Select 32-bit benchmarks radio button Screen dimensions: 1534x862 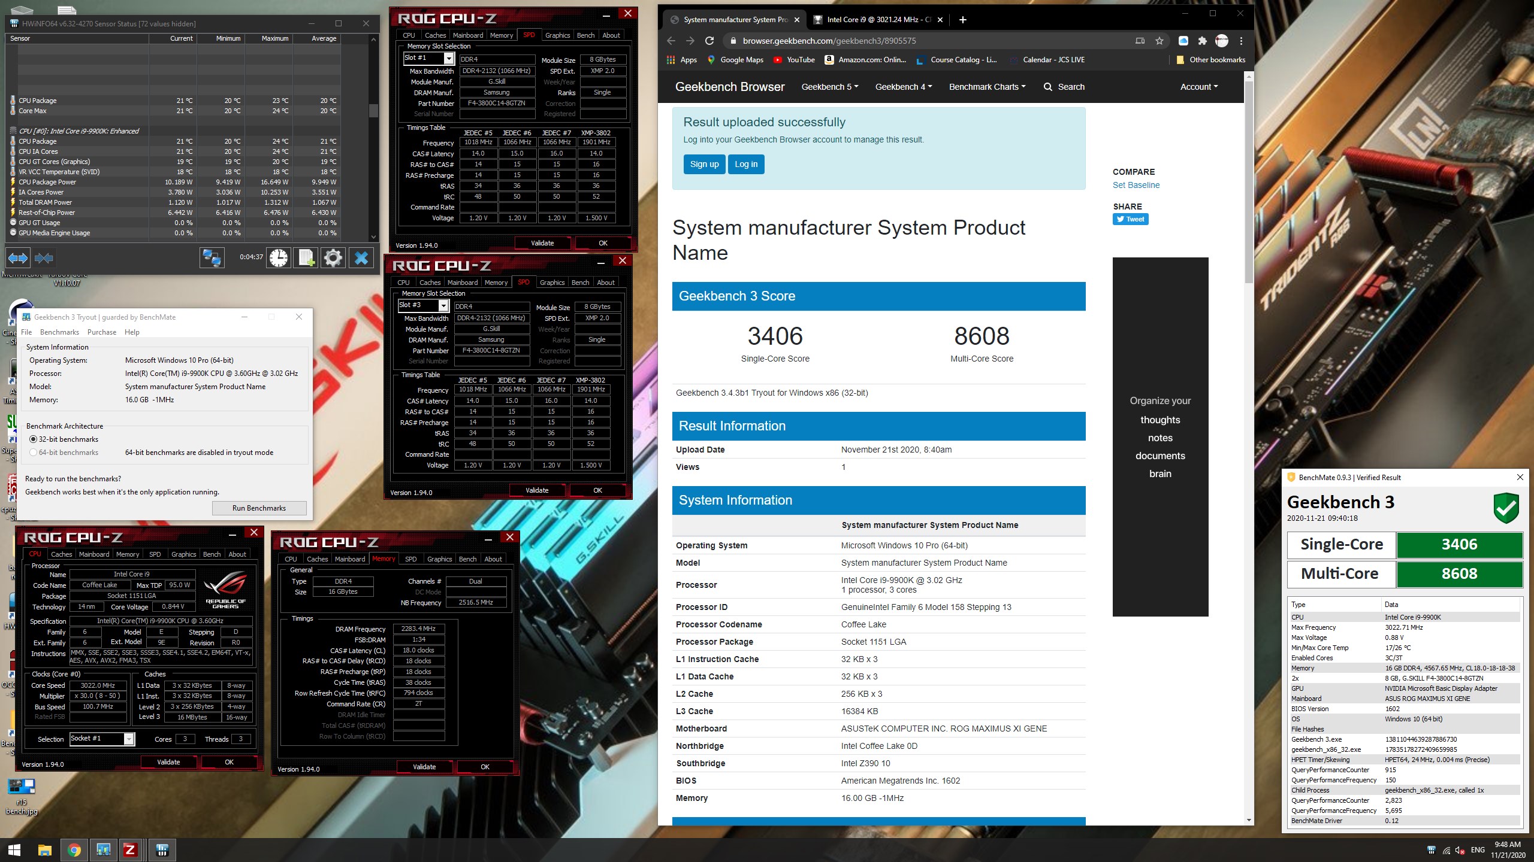click(x=34, y=439)
